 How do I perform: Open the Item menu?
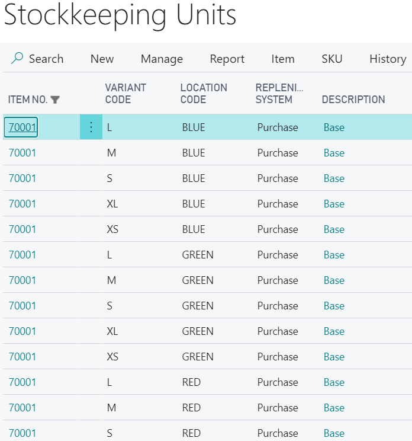[283, 59]
